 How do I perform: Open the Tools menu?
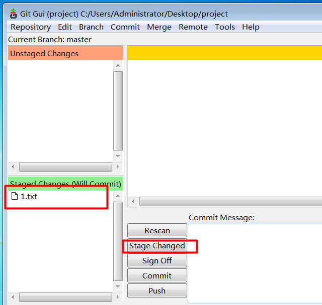coord(225,27)
